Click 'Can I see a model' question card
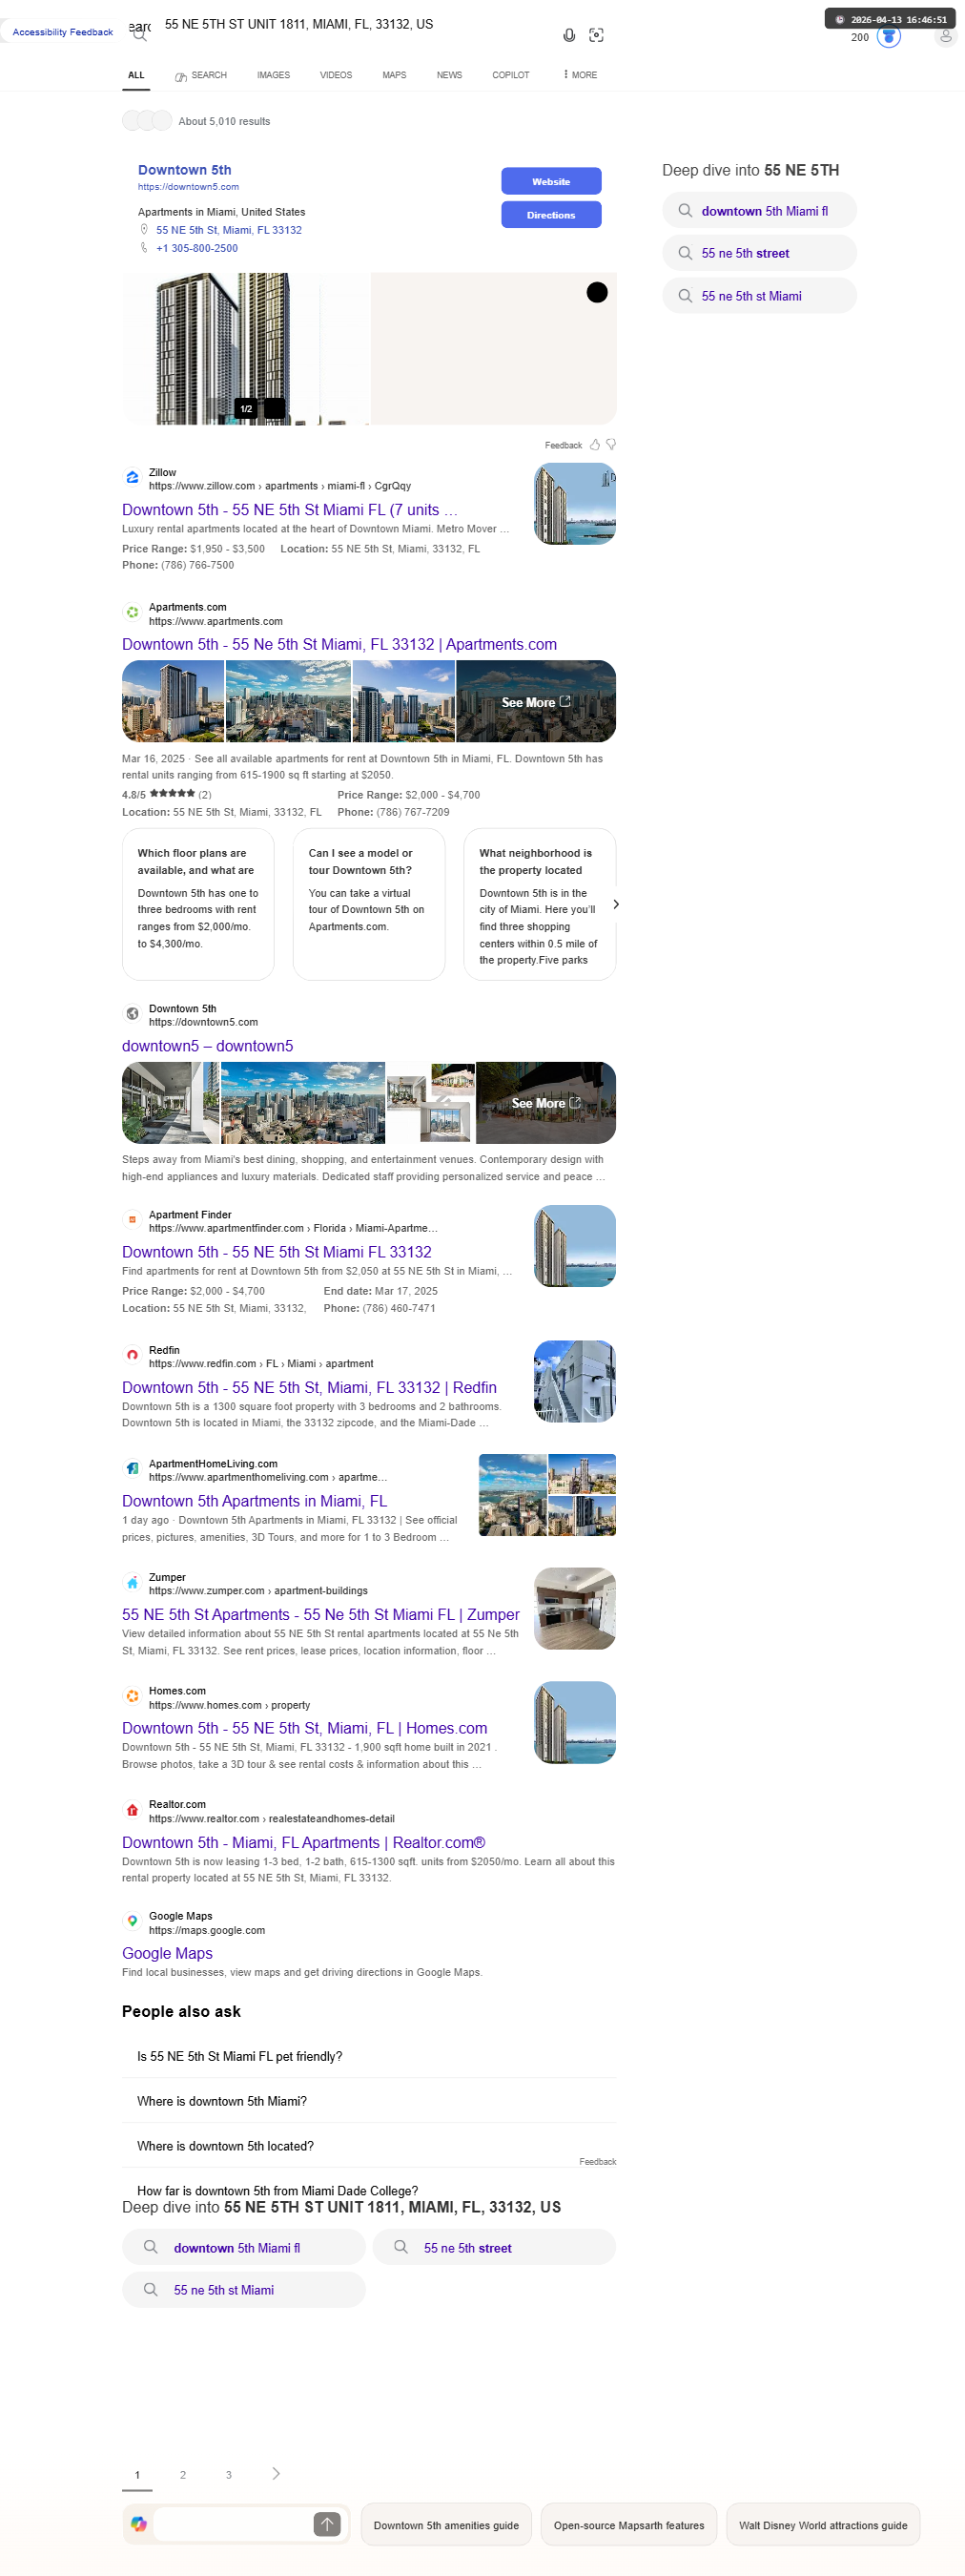The width and height of the screenshot is (965, 2576). click(x=369, y=904)
